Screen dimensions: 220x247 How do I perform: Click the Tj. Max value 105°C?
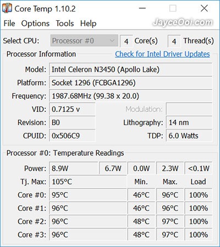(88, 182)
